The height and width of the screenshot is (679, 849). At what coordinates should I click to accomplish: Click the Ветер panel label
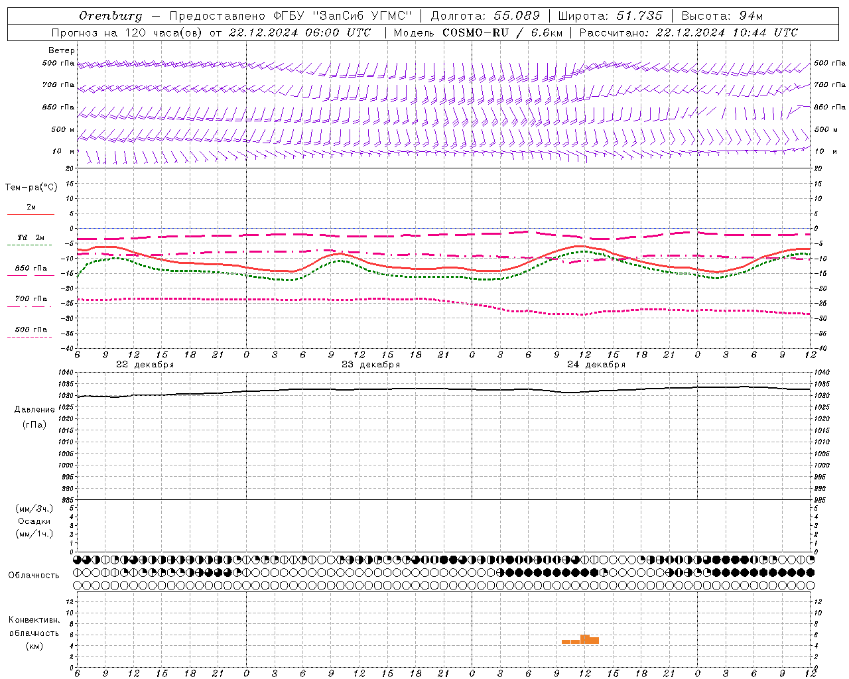pos(61,50)
